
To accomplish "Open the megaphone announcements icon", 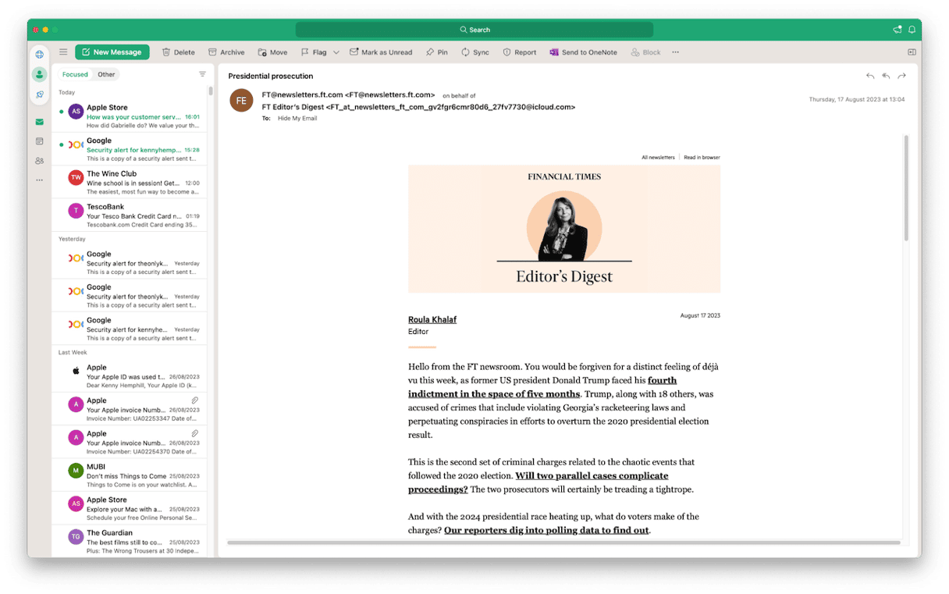I will (897, 30).
